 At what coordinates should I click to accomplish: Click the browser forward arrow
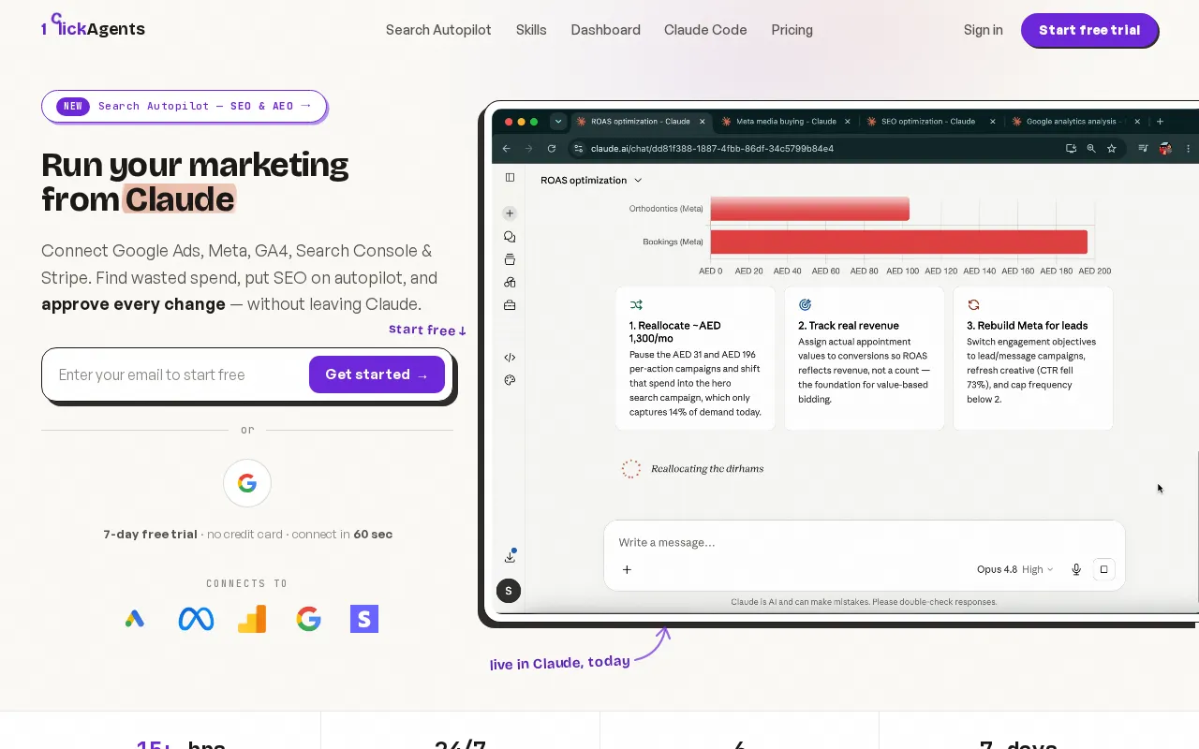coord(529,148)
